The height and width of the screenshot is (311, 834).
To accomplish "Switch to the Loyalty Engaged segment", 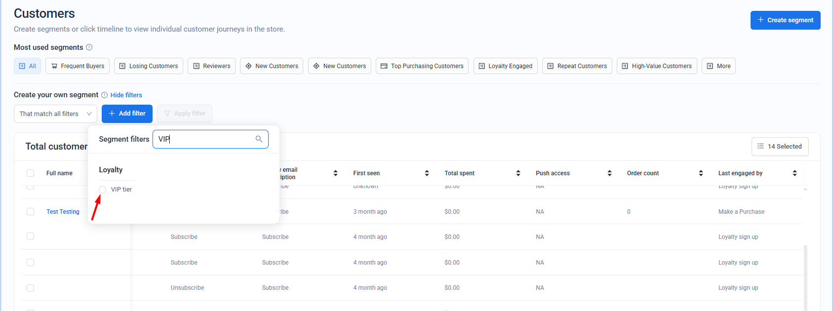I will click(505, 66).
